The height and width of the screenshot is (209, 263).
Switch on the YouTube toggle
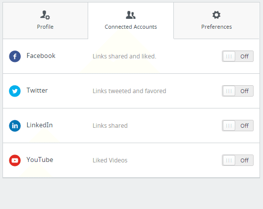point(238,160)
